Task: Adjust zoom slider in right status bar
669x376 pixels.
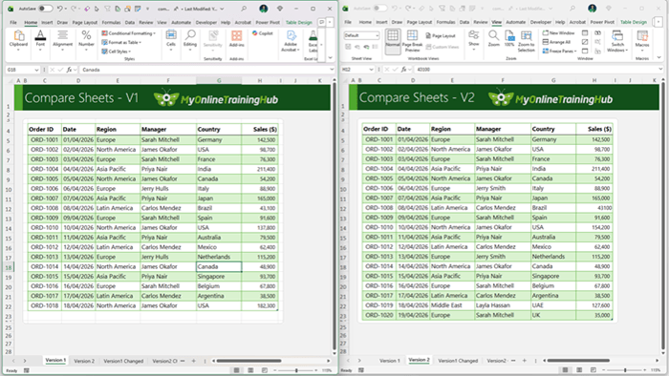Action: (625, 370)
